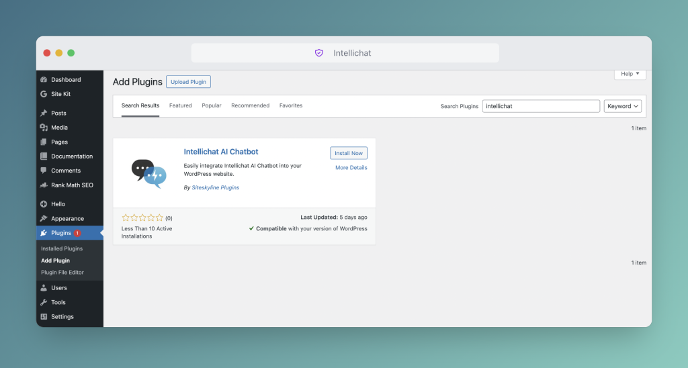Viewport: 688px width, 368px height.
Task: Click the red plugin update badge
Action: point(77,233)
